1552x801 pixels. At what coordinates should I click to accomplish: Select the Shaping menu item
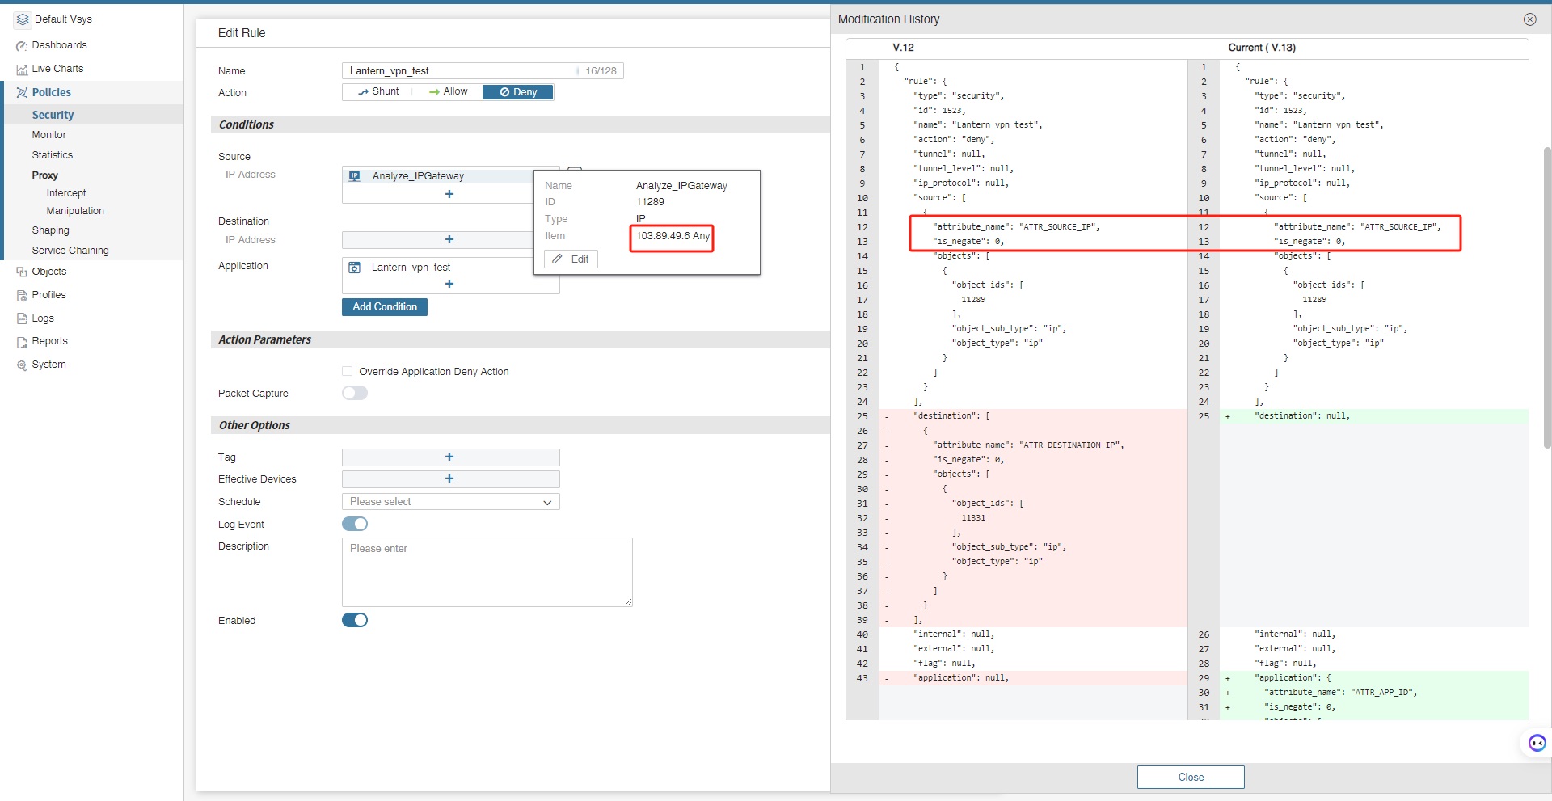pyautogui.click(x=51, y=230)
